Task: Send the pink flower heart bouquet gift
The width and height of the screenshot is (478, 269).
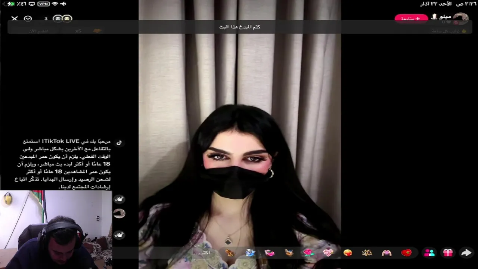Action: tap(328, 253)
